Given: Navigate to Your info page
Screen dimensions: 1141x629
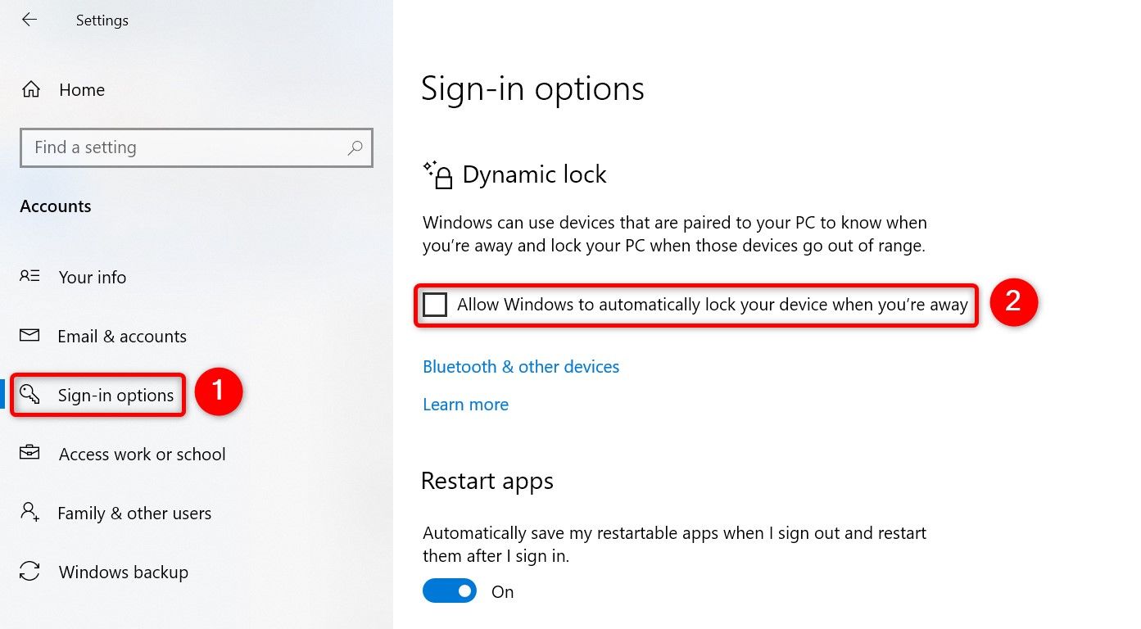Looking at the screenshot, I should (92, 277).
